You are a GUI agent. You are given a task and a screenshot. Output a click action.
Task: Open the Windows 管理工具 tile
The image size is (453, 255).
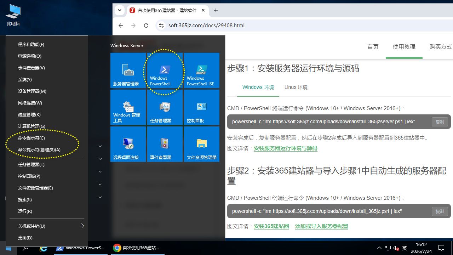tap(128, 107)
